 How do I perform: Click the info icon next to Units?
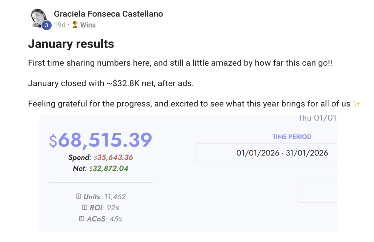click(x=78, y=196)
